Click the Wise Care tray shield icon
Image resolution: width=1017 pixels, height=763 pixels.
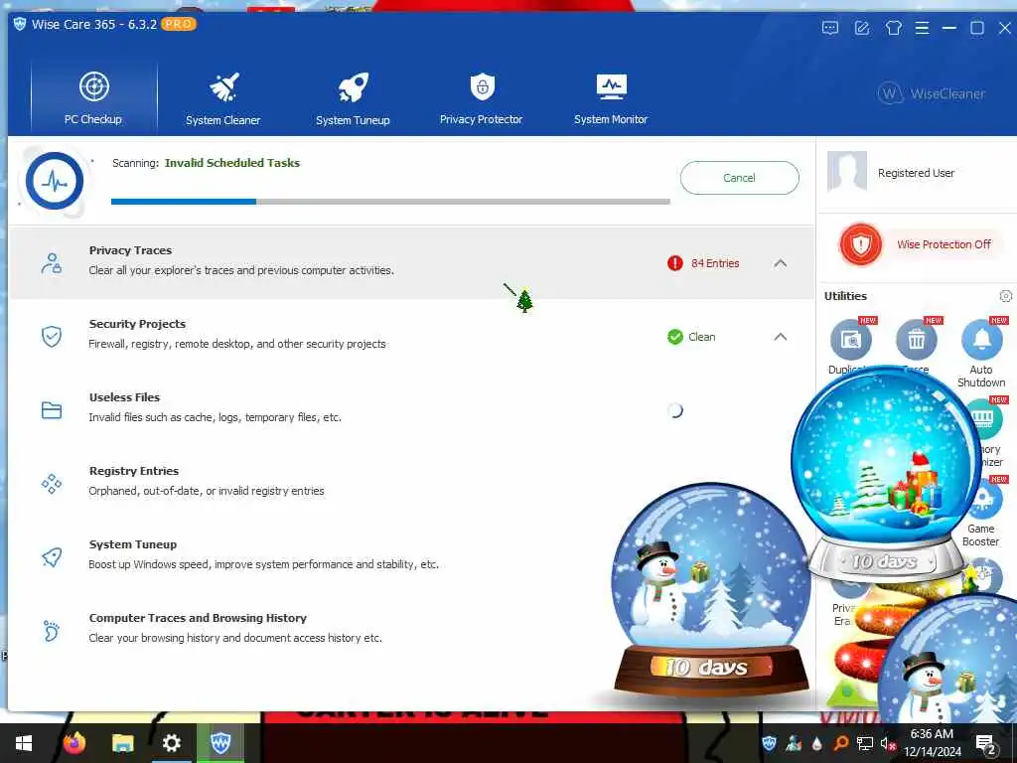[x=770, y=743]
